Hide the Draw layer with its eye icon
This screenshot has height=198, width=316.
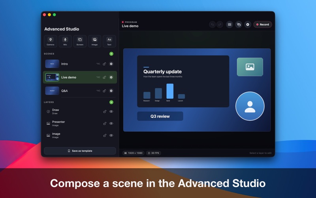tap(111, 112)
